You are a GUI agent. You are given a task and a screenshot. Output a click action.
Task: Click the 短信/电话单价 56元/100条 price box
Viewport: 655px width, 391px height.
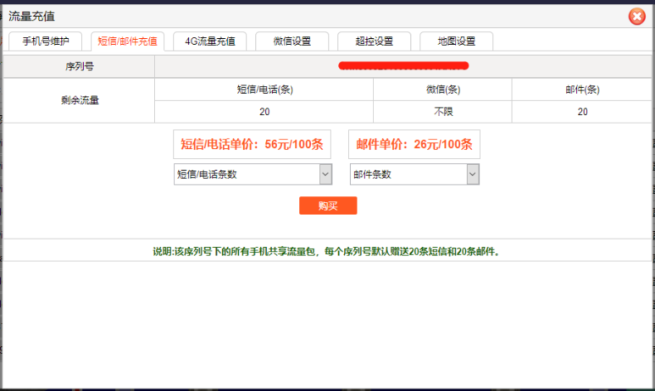coord(252,144)
